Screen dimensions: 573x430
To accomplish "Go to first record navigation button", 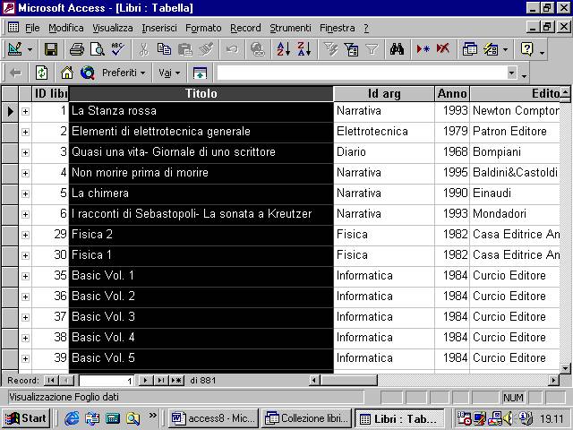I will [x=51, y=380].
